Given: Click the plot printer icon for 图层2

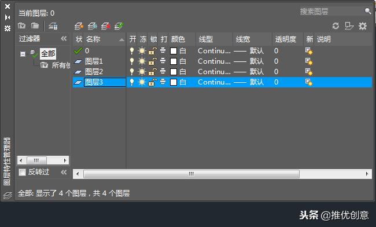Looking at the screenshot, I should [x=163, y=71].
